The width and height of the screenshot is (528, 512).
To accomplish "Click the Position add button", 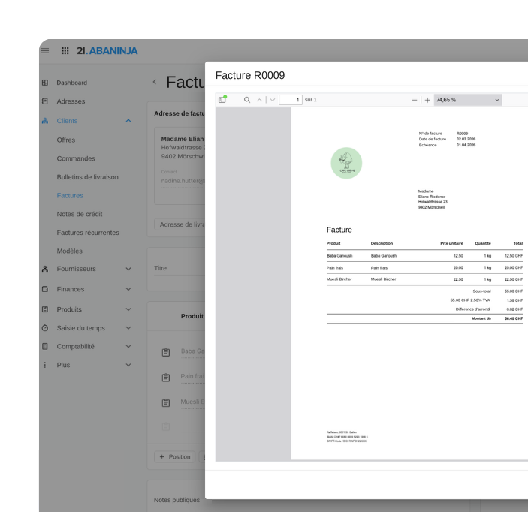I will click(175, 456).
